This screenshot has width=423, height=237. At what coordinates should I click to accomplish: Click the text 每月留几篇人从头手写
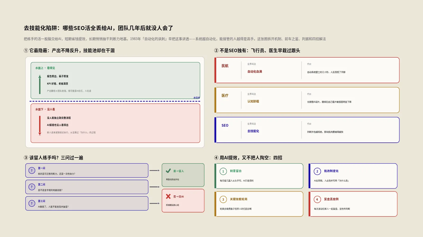click(x=237, y=181)
